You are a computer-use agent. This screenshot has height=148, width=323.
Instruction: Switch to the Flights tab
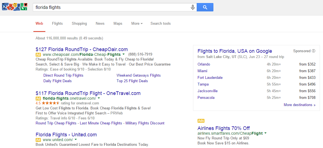tap(57, 24)
